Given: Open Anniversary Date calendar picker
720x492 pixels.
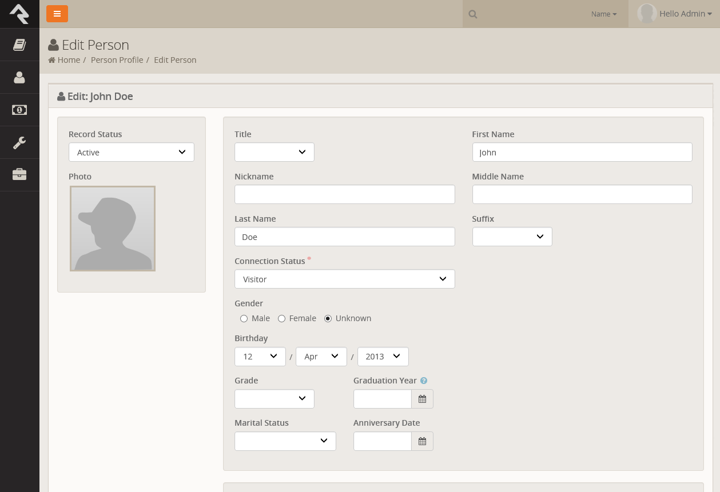Looking at the screenshot, I should point(422,441).
